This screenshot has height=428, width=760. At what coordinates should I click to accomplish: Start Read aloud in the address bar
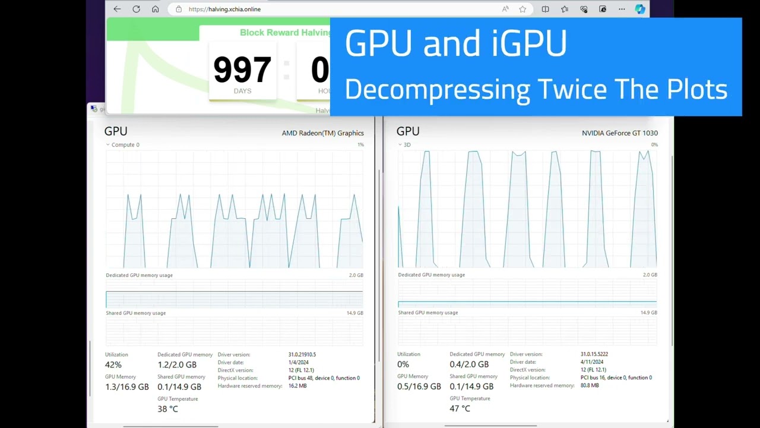(505, 9)
